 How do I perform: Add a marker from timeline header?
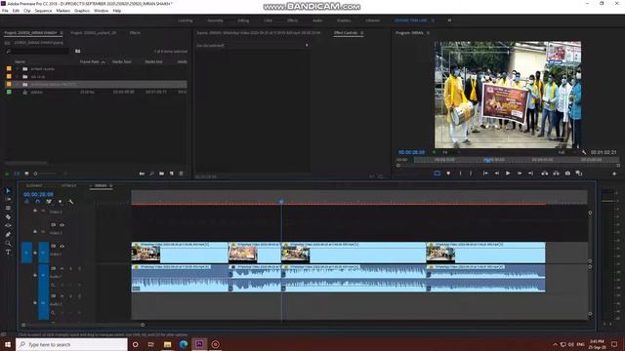[x=61, y=202]
